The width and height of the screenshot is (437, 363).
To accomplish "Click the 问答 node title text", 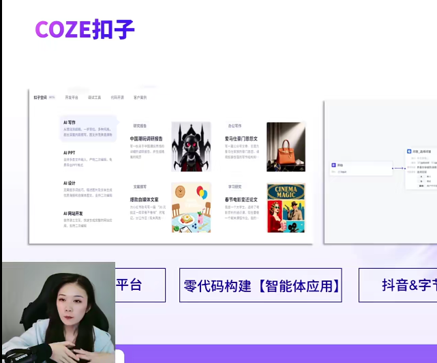I will 422,151.
